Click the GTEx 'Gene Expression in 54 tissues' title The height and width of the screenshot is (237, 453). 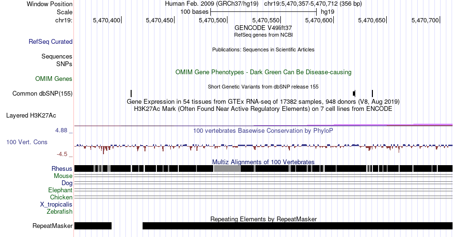(263, 101)
